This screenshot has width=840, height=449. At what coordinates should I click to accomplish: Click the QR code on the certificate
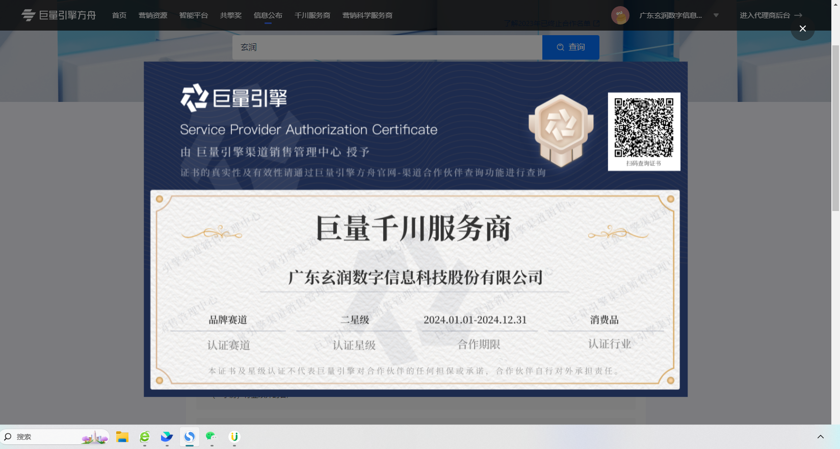(x=643, y=127)
